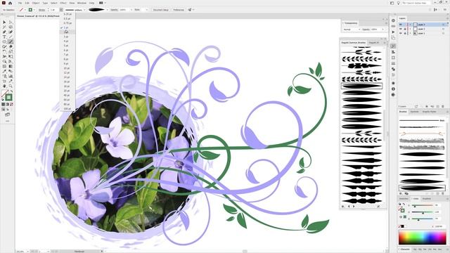
Task: Swap fill and stroke colors arrow
Action: (11, 91)
